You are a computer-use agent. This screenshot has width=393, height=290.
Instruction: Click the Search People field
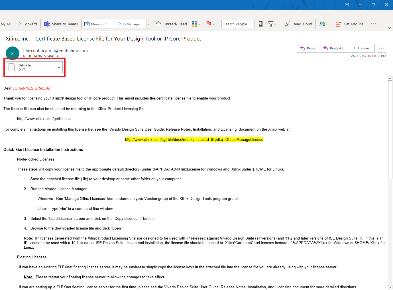pos(238,24)
